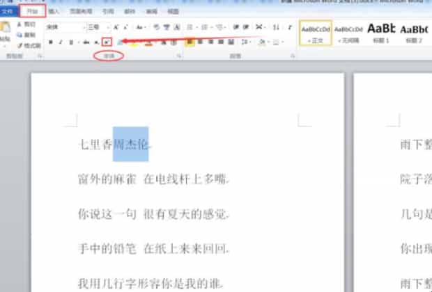Click the Justify alignment icon
The height and width of the screenshot is (292, 432).
tap(221, 42)
